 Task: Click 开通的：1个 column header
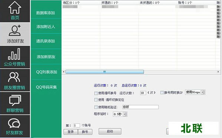point(110,3)
